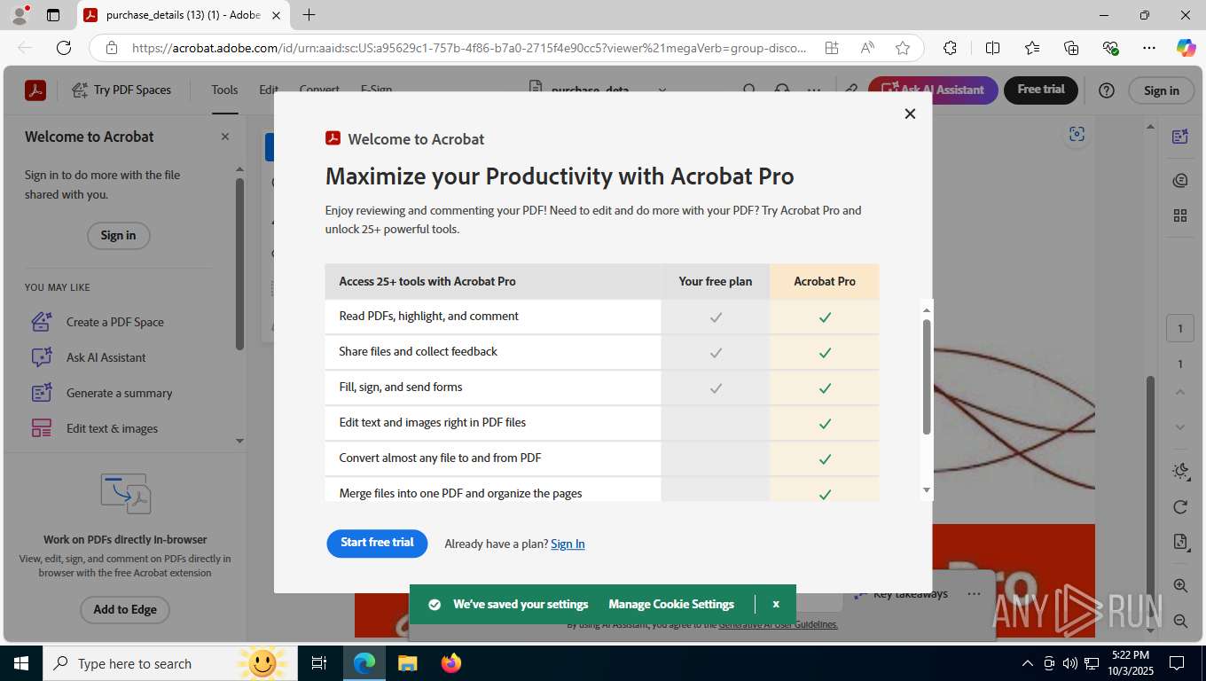
Task: Dismiss the saved settings cookie notification
Action: (776, 604)
